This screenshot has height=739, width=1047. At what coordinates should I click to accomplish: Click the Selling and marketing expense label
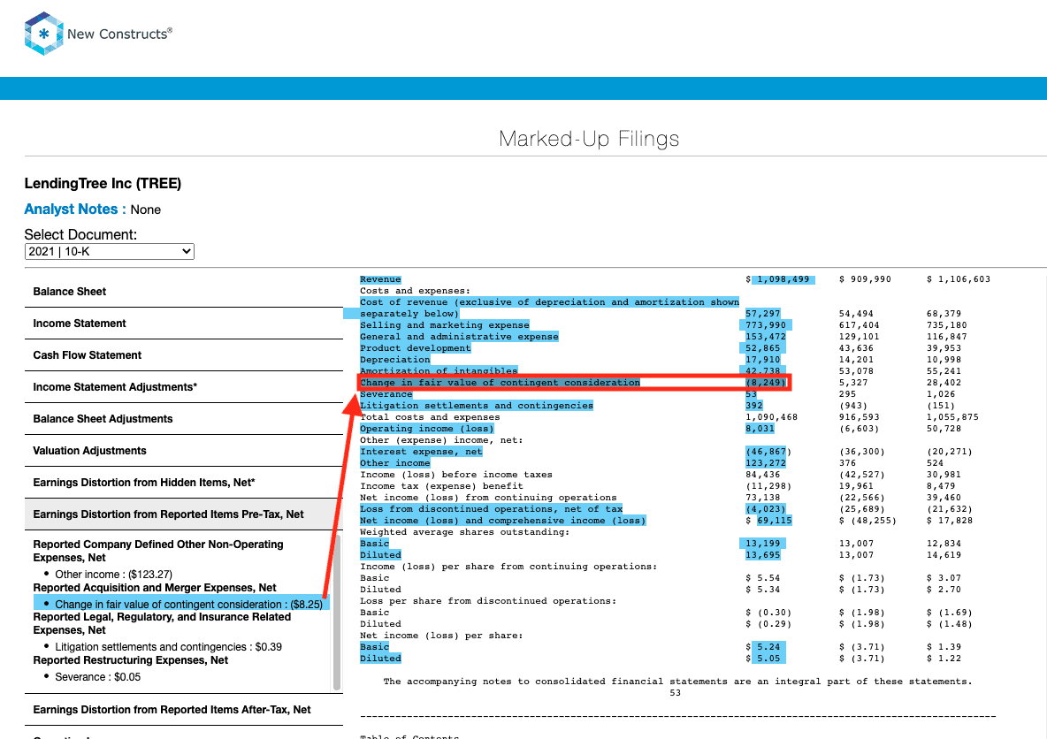(444, 325)
